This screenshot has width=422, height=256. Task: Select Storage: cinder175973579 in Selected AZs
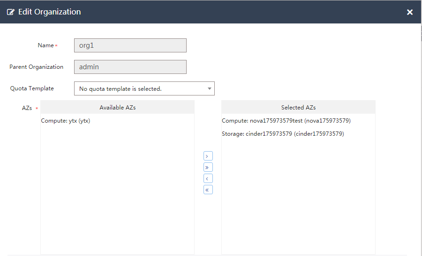tap(283, 134)
